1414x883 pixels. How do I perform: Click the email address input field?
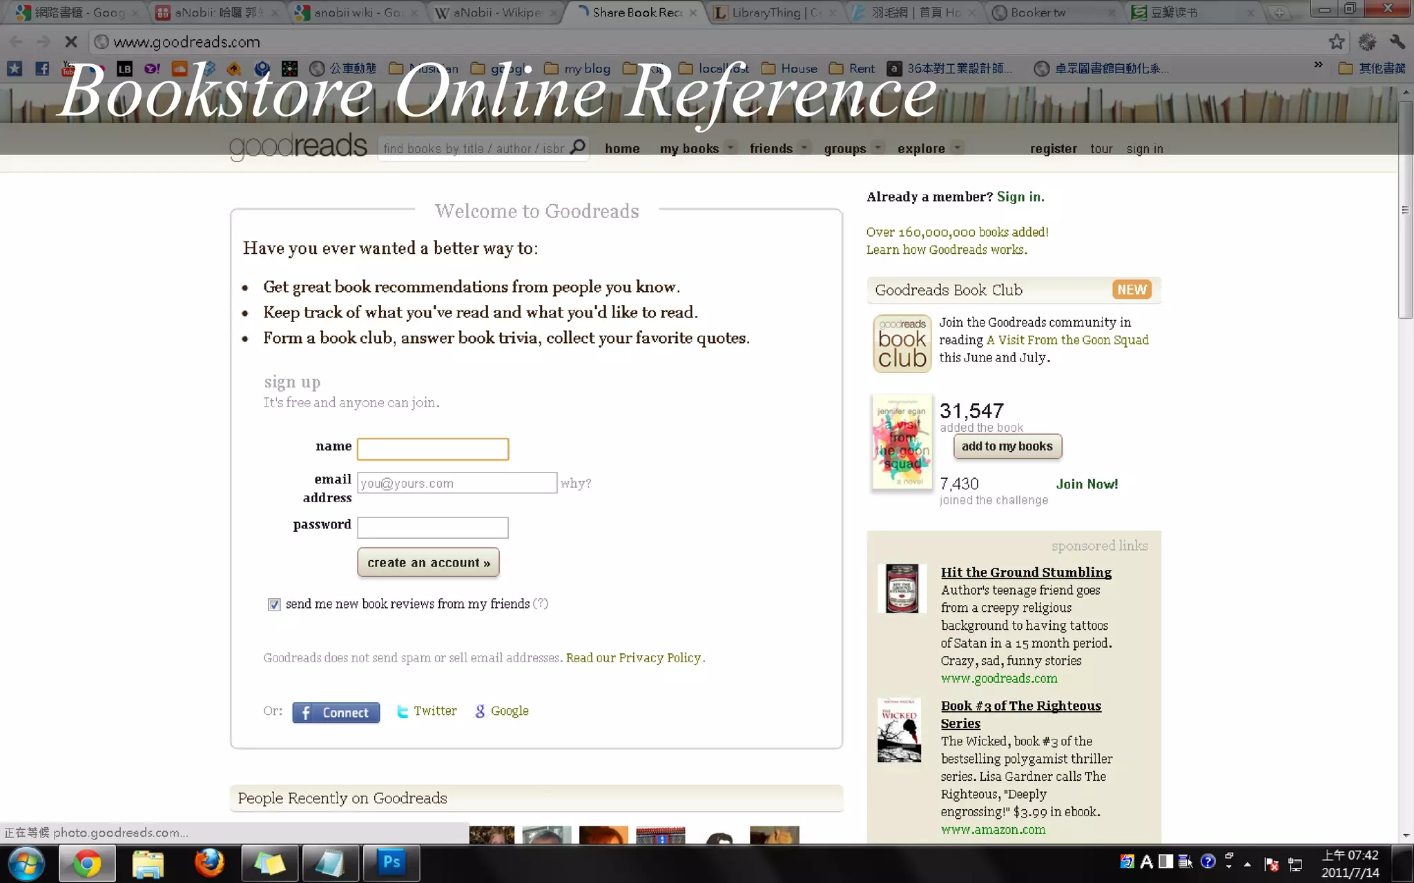(457, 483)
